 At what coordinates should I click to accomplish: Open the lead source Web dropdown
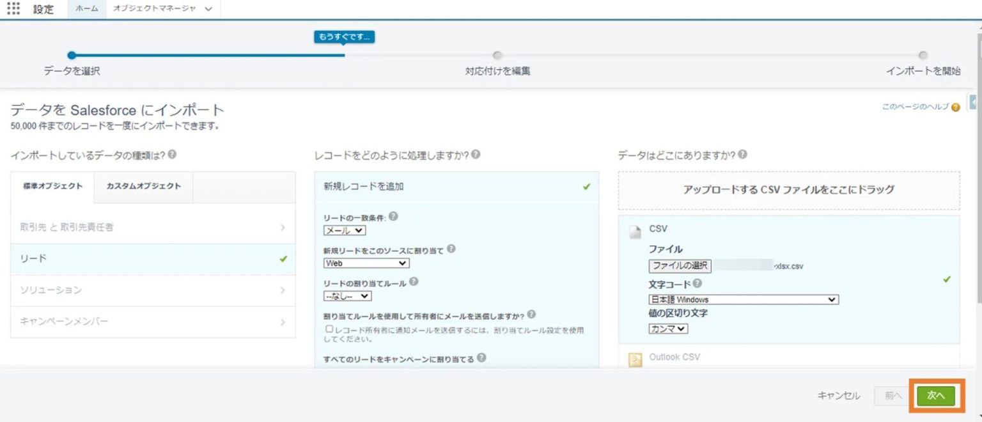click(366, 263)
